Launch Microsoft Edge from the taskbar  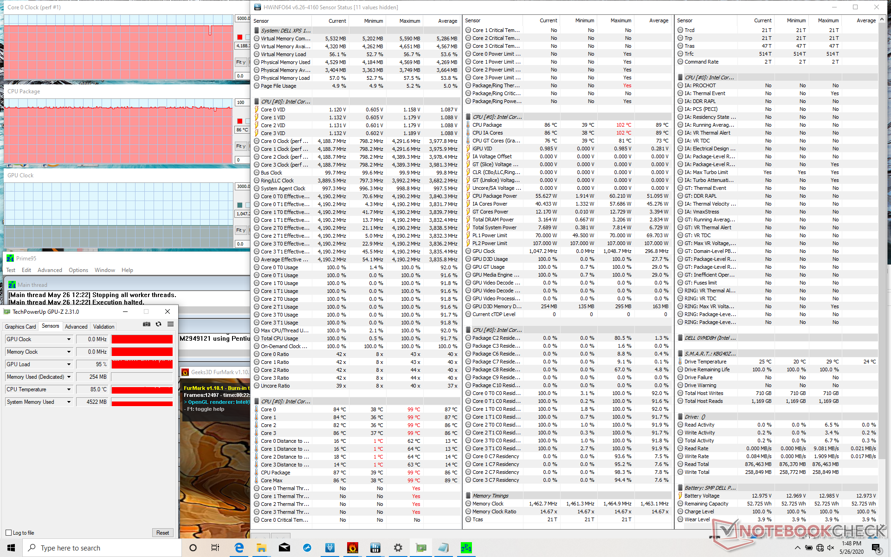coord(239,548)
